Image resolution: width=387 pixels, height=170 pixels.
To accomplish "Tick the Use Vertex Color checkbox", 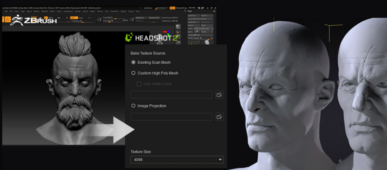I will [139, 84].
